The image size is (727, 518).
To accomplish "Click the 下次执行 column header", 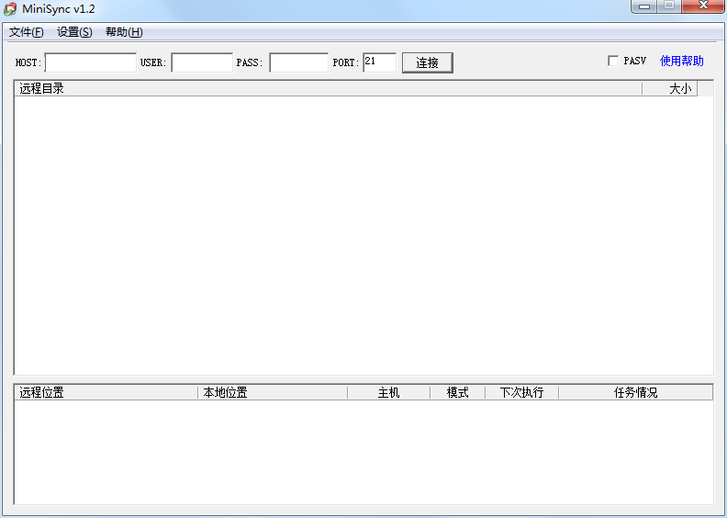I will point(521,392).
